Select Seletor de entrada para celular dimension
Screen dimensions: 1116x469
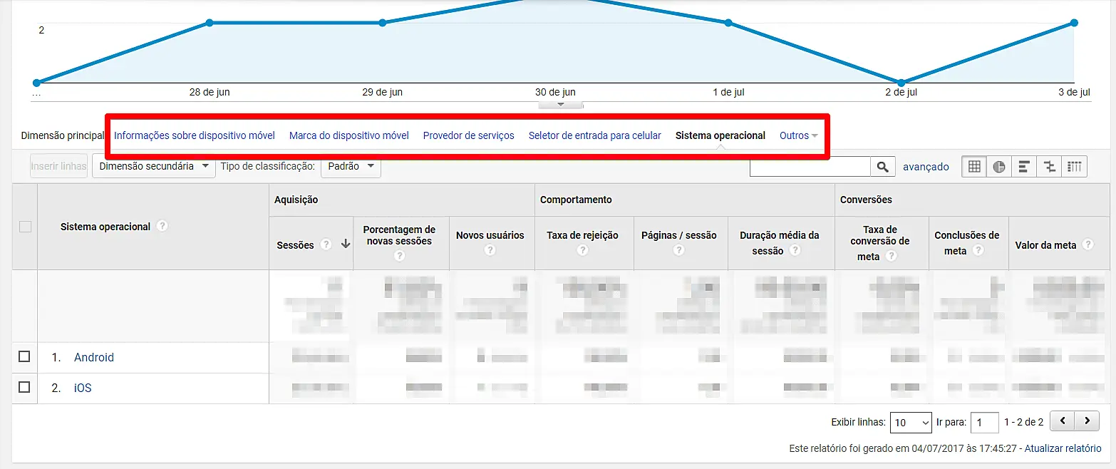pyautogui.click(x=595, y=135)
